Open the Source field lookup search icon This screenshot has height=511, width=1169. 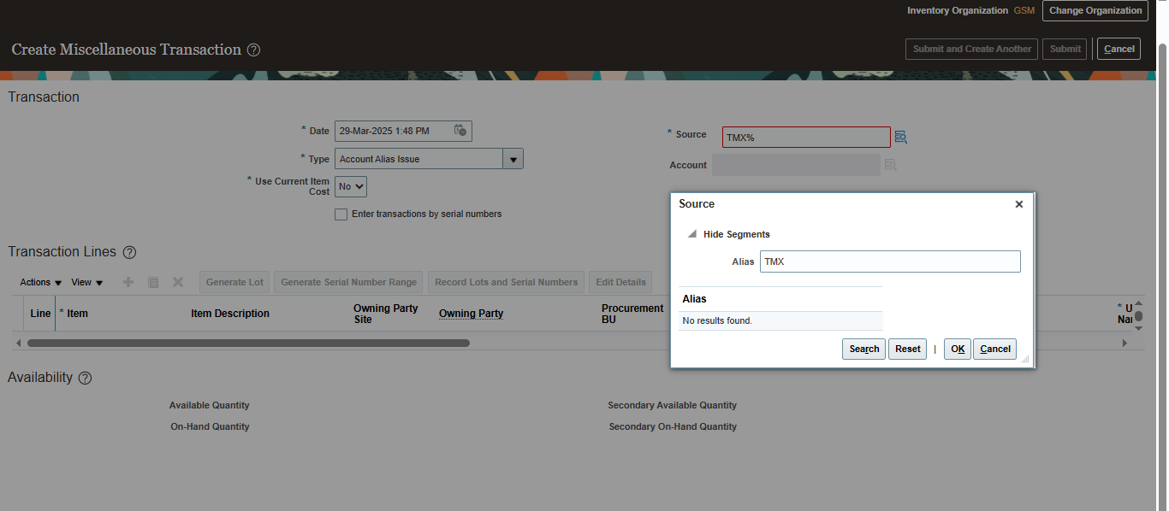(x=900, y=136)
